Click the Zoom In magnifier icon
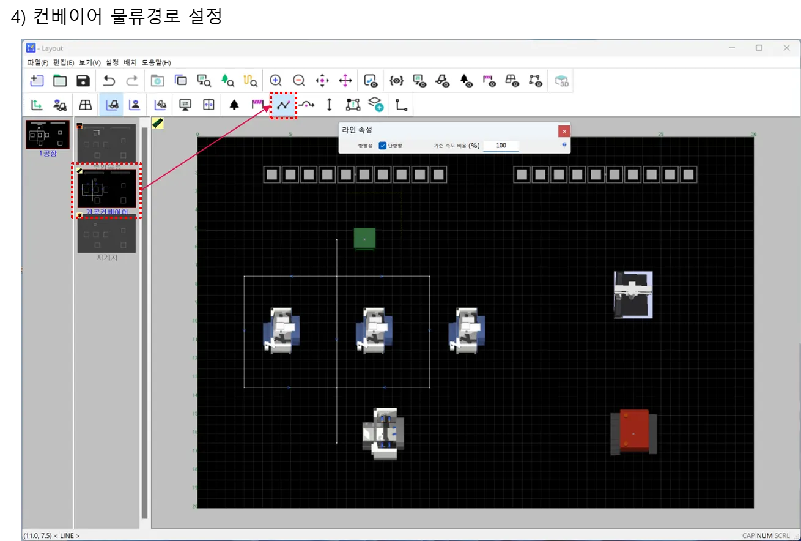The height and width of the screenshot is (541, 801). (x=276, y=81)
